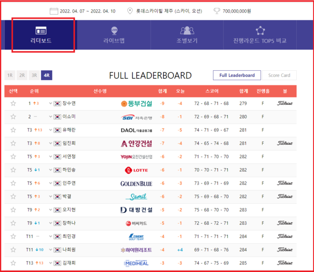Toggle favorite star for 유해란
Image resolution: width=314 pixels, height=272 pixels.
(13, 130)
